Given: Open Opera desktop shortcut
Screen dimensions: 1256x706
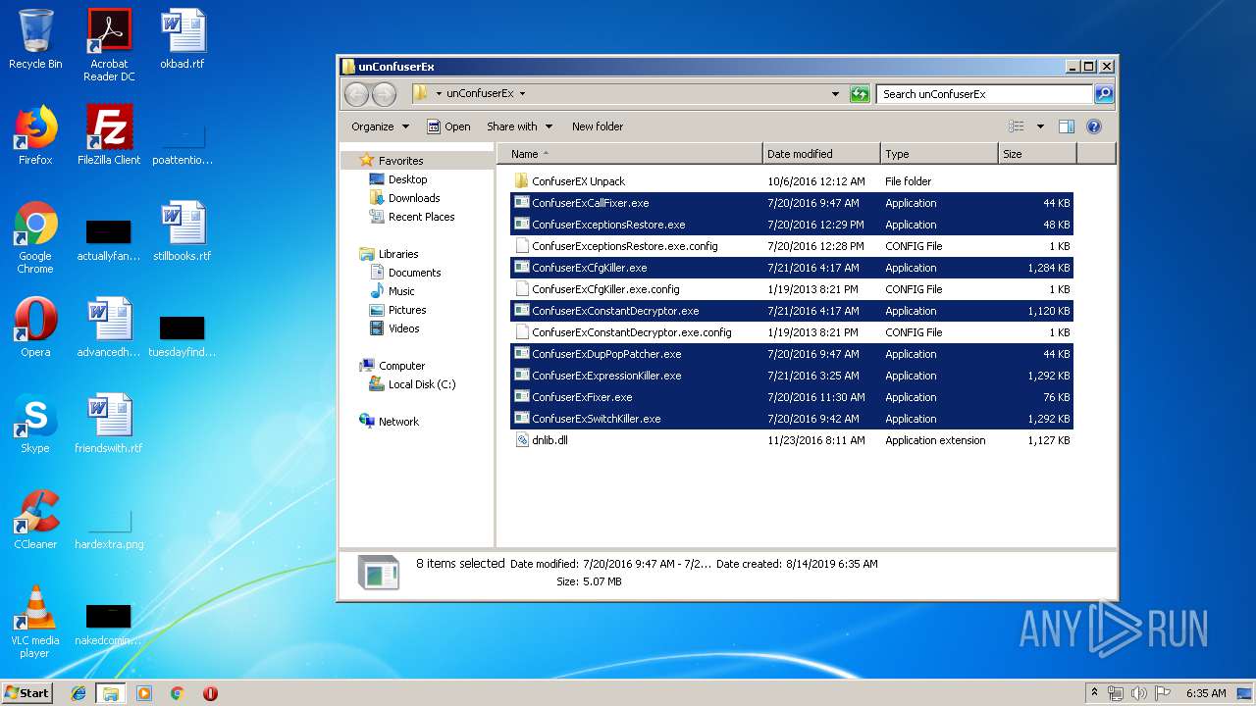Looking at the screenshot, I should 35,328.
